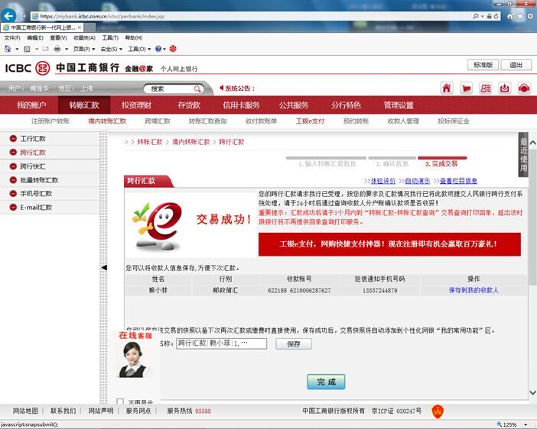Click the blue help question mark icon
537x429 pixels.
[158, 49]
